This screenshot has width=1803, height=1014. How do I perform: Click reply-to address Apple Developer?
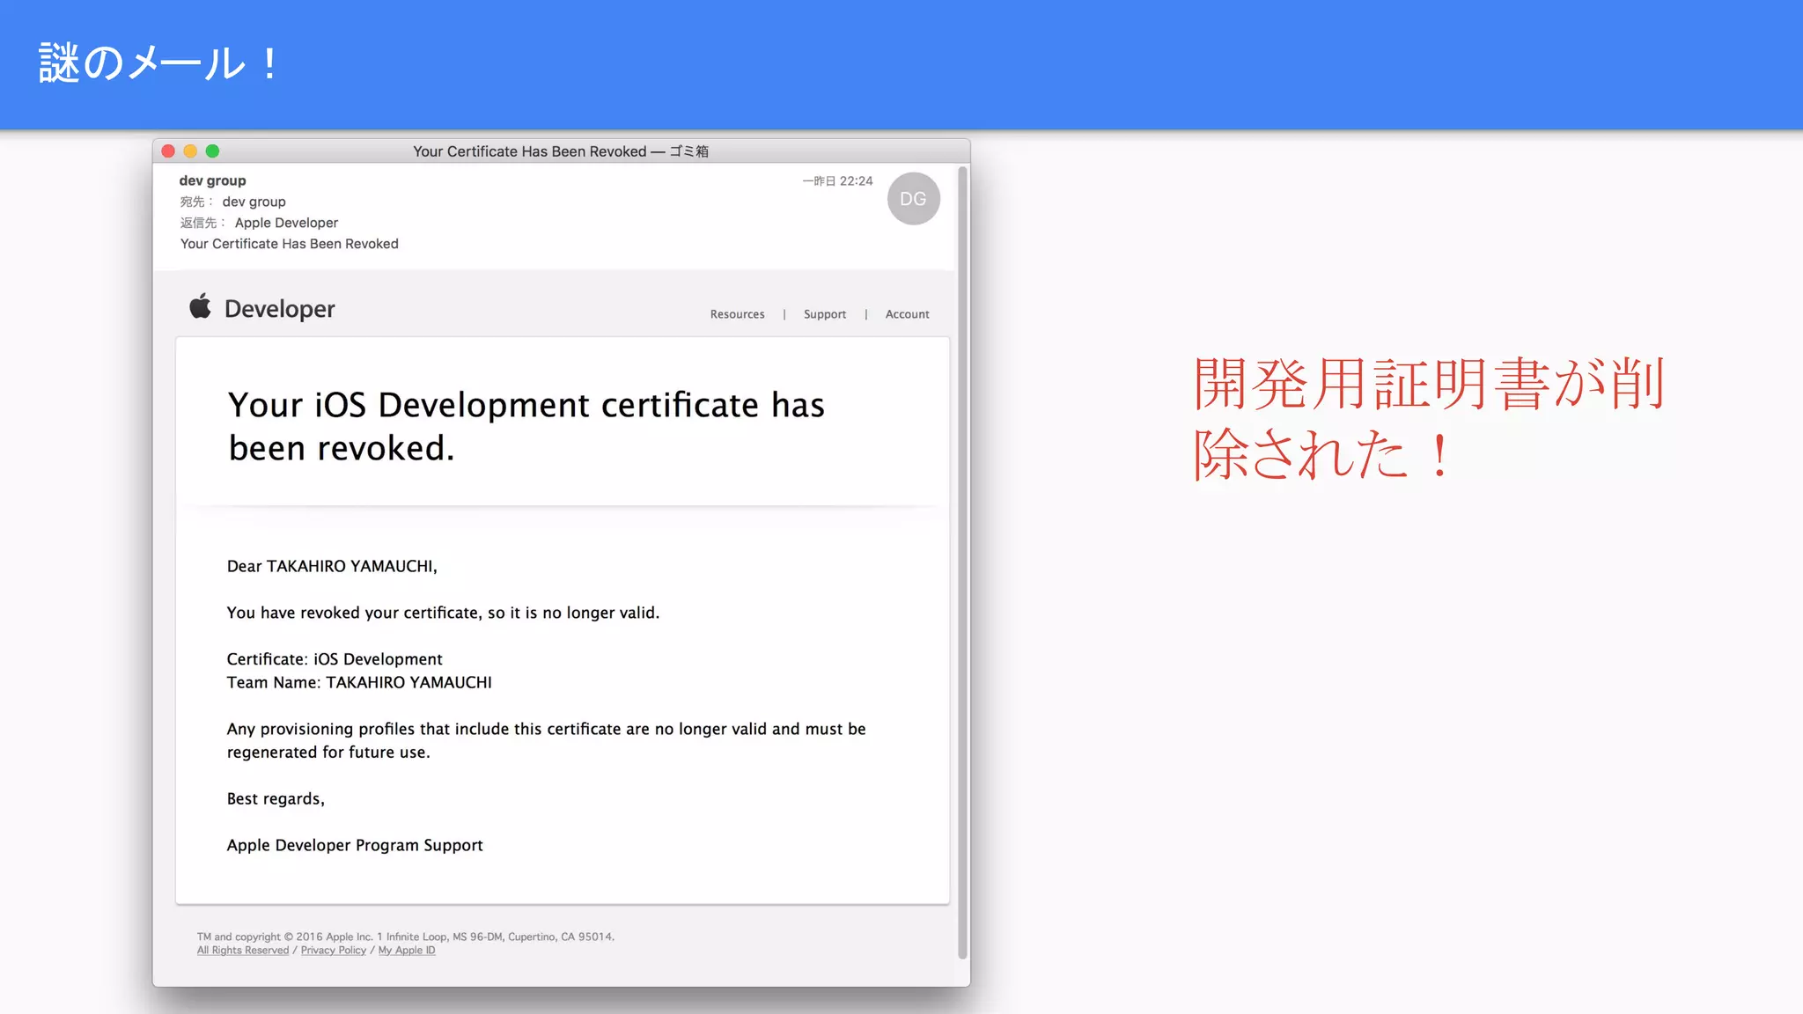pyautogui.click(x=286, y=223)
